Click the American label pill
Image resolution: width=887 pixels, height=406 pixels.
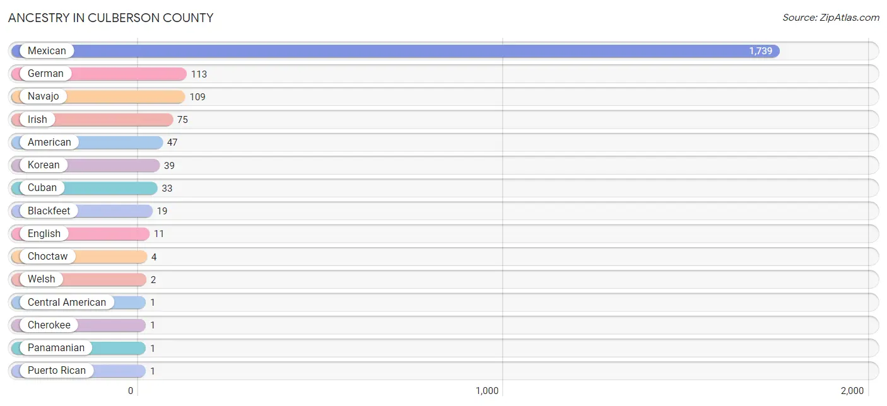tap(49, 142)
